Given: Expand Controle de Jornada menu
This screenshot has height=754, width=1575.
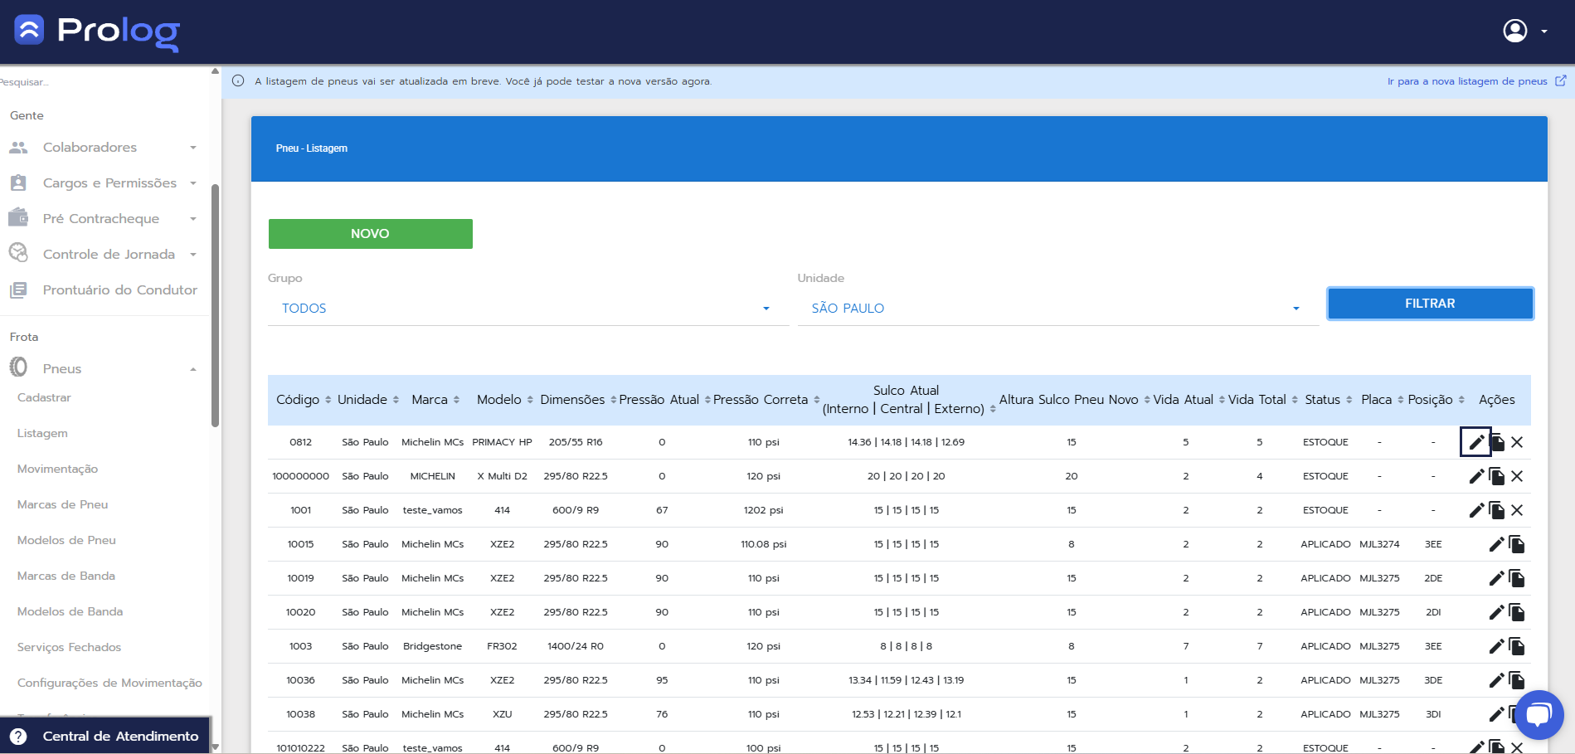Looking at the screenshot, I should pyautogui.click(x=104, y=255).
